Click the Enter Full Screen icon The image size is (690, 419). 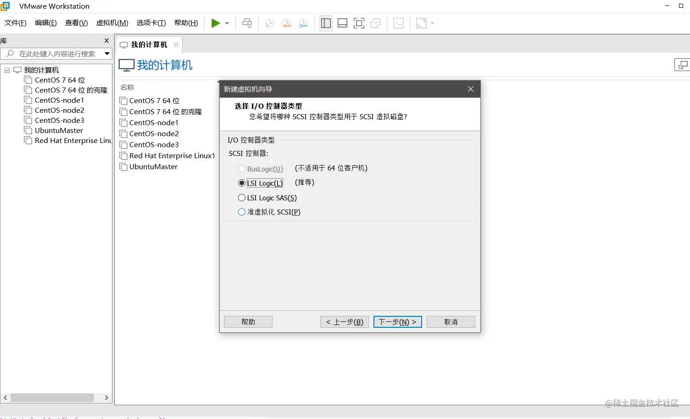tap(359, 23)
